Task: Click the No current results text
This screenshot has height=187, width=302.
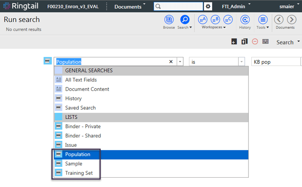Action: click(23, 29)
